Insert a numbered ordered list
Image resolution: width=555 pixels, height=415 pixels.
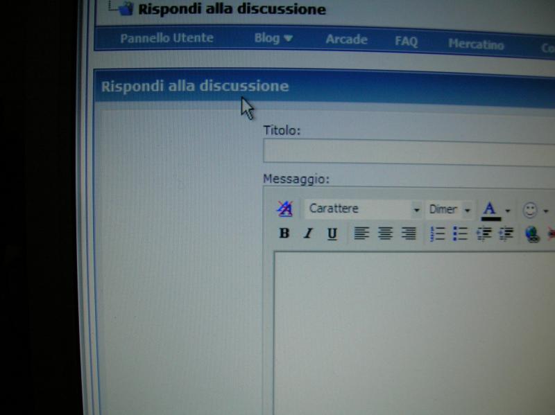[437, 234]
